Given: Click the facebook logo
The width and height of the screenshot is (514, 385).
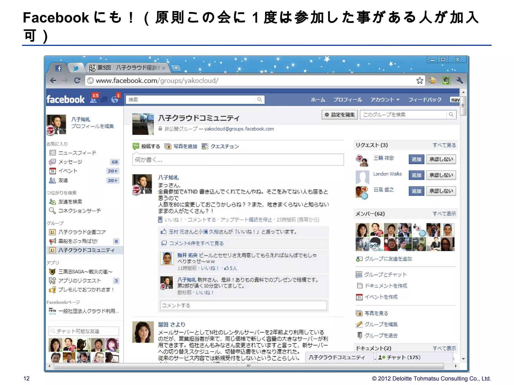Looking at the screenshot, I should (x=66, y=100).
